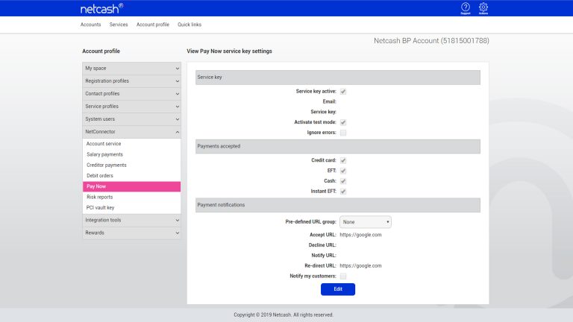Viewport: 573px width, 322px height.
Task: Collapse the NetConnector section
Action: click(131, 132)
